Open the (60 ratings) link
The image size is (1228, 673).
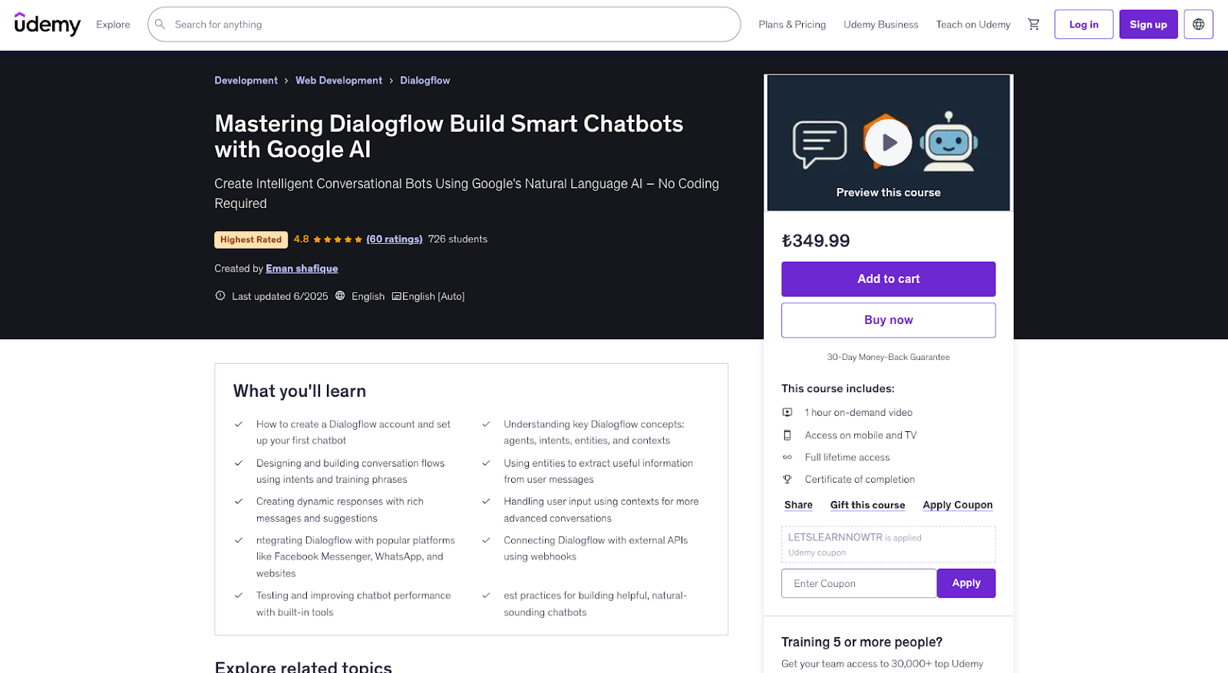click(x=394, y=239)
